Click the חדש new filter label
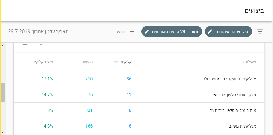 click(121, 32)
